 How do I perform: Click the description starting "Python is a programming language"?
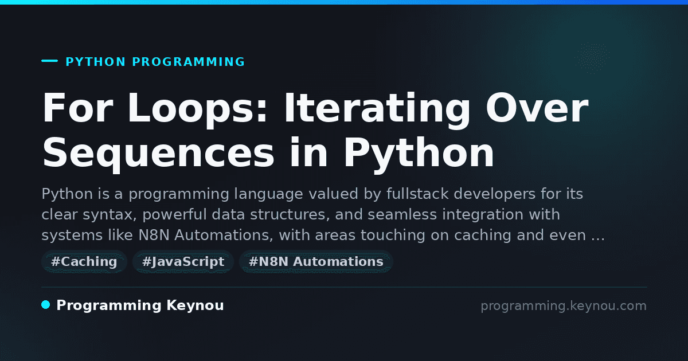coord(323,215)
